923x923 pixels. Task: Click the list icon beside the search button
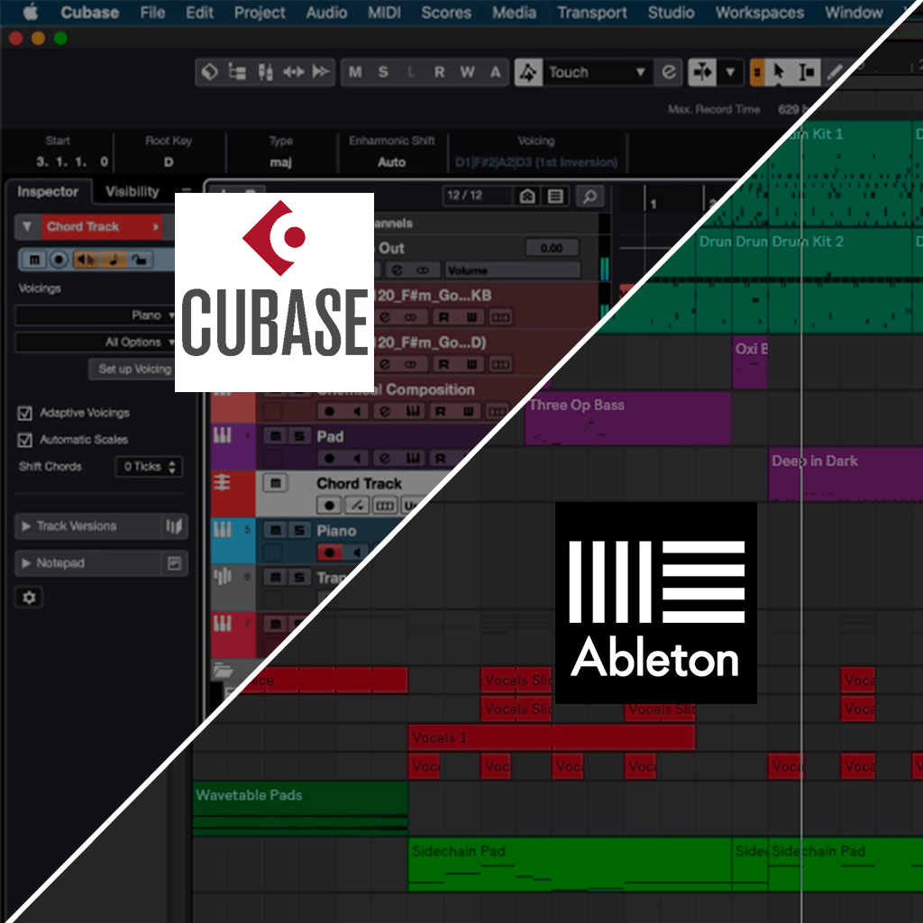(555, 196)
